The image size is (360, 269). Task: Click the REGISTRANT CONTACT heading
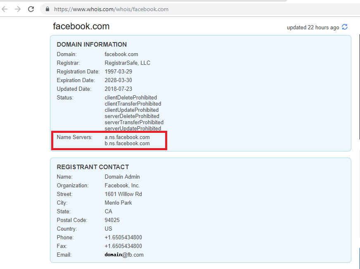tap(93, 167)
